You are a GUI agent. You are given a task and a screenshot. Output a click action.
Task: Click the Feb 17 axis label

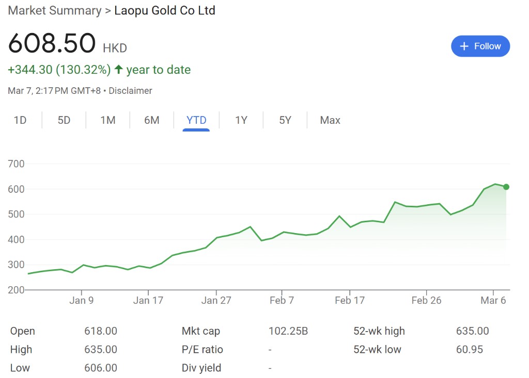(x=350, y=301)
